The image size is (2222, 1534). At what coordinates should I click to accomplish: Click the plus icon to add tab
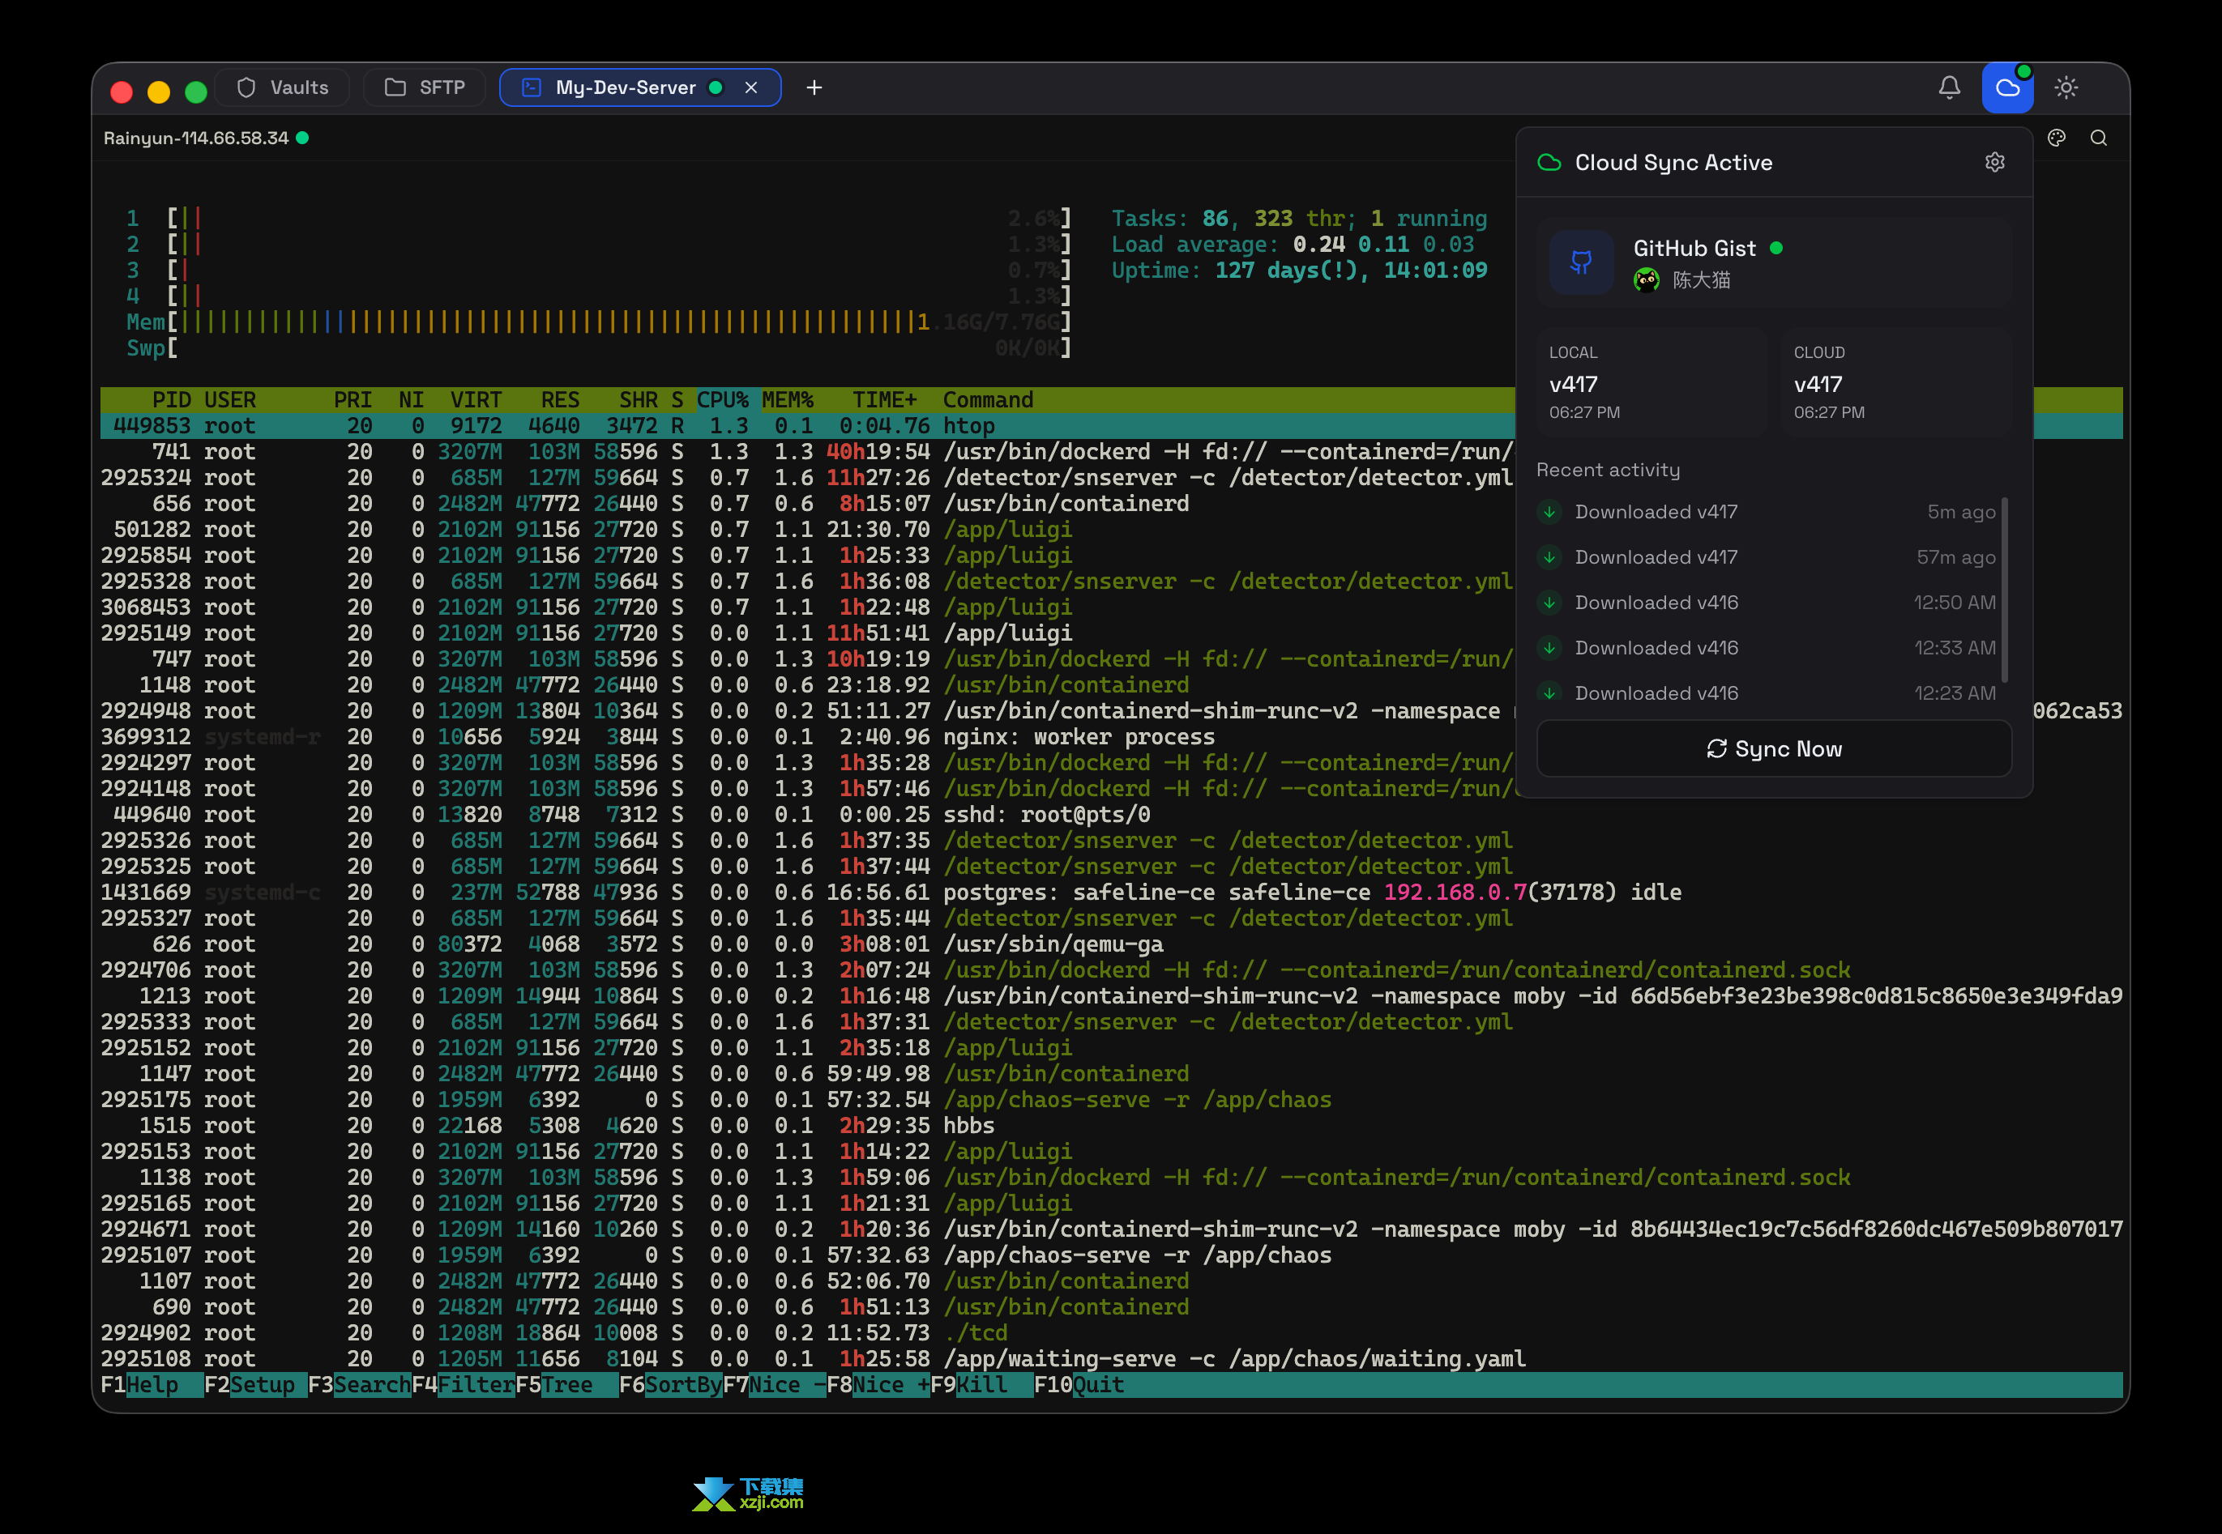(x=814, y=87)
